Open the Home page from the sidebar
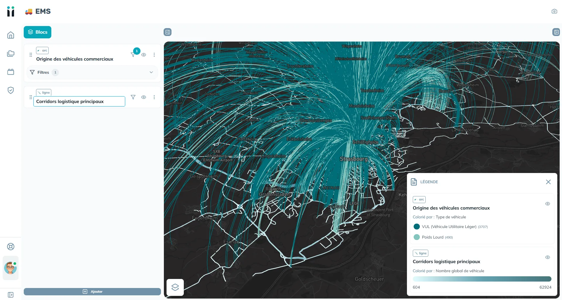The width and height of the screenshot is (562, 300). tap(11, 35)
